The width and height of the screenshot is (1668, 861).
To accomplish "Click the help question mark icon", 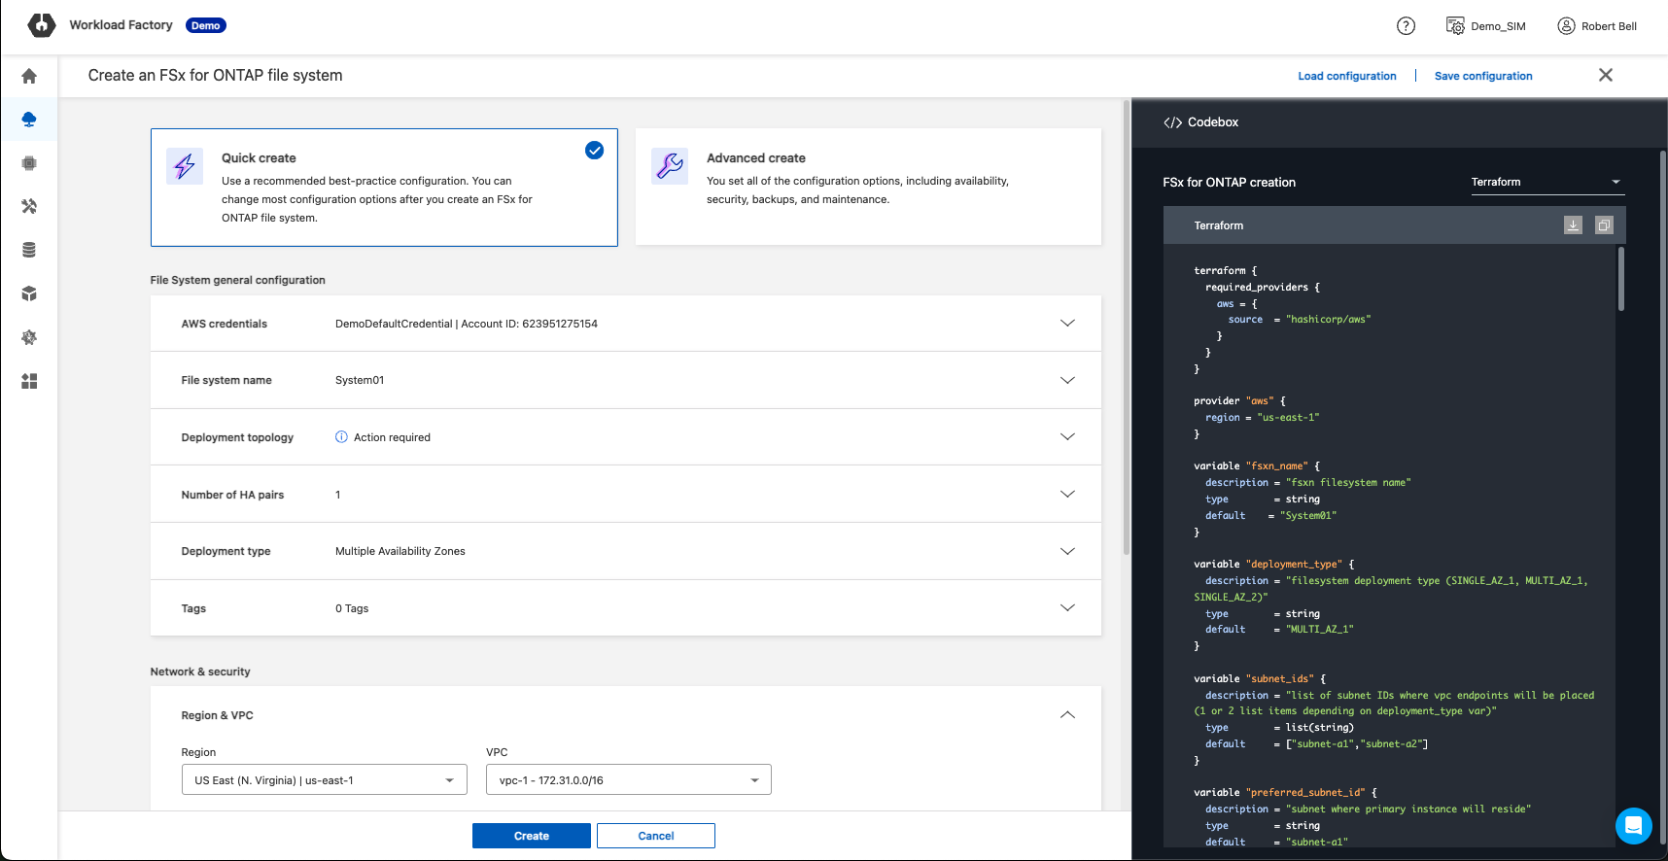I will (1406, 26).
